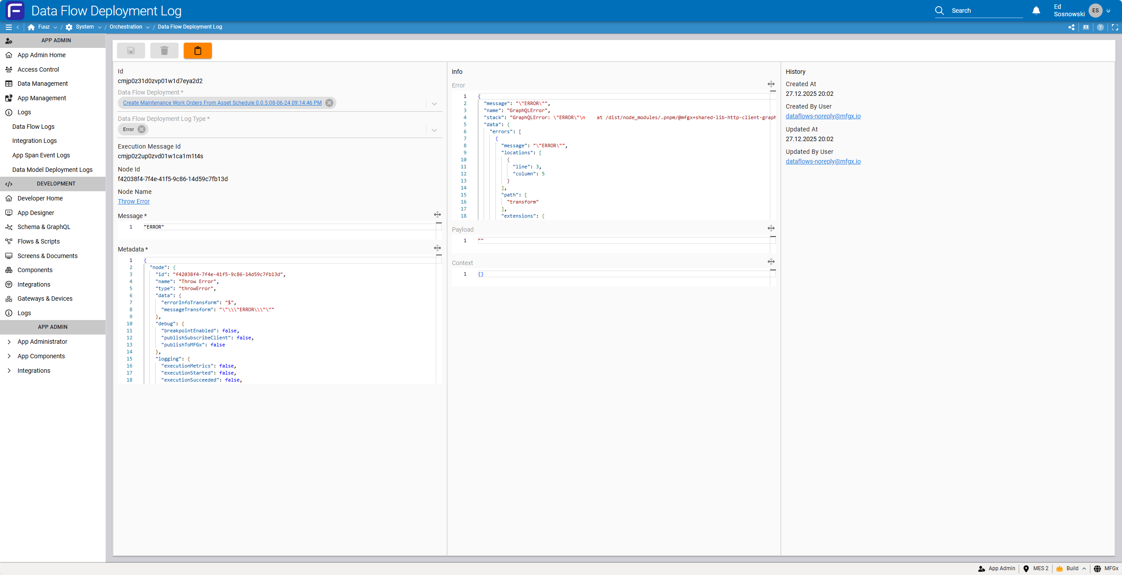Click the MES 2 location pin icon

[x=1026, y=569]
